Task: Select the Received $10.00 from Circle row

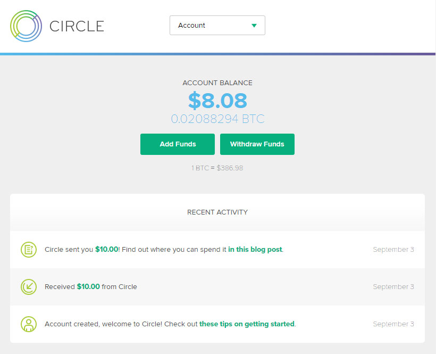Action: click(x=217, y=287)
